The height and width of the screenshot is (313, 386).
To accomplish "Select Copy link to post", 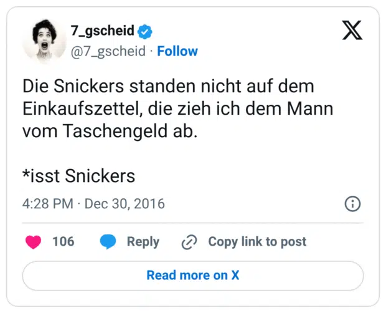I will click(257, 242).
